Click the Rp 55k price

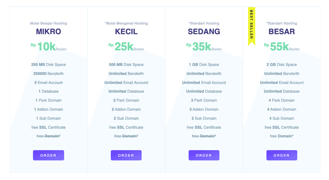coord(282,47)
